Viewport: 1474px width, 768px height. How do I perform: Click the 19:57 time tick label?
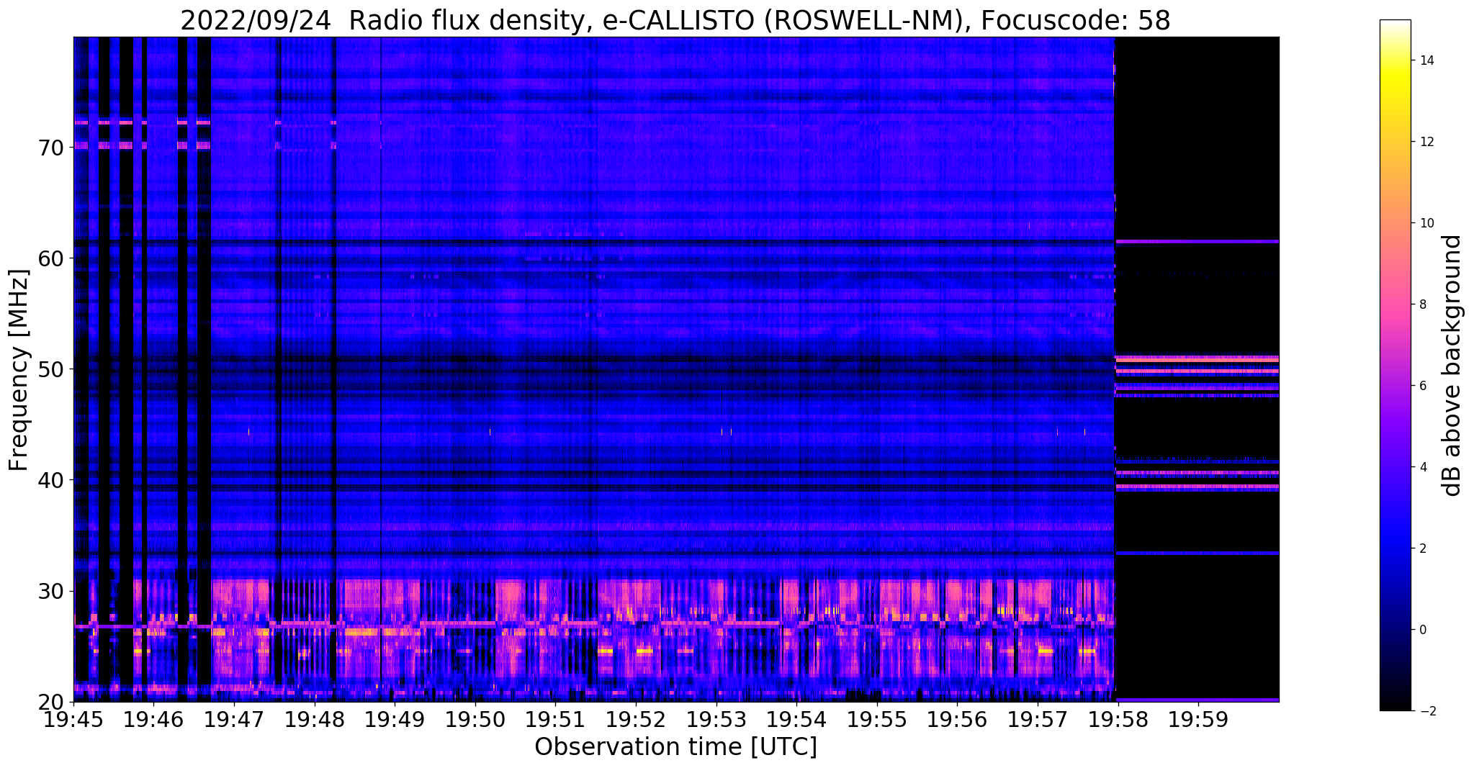pos(1038,719)
